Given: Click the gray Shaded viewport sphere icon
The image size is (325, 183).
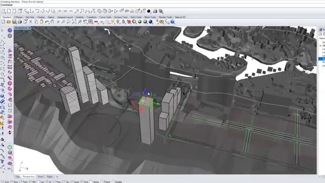Looking at the screenshot, I should click(x=140, y=21).
